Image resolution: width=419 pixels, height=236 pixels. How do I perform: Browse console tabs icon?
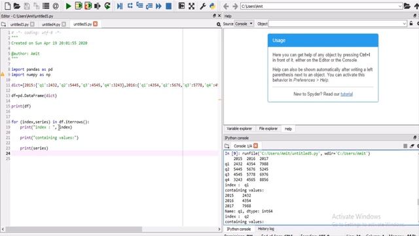(x=227, y=146)
